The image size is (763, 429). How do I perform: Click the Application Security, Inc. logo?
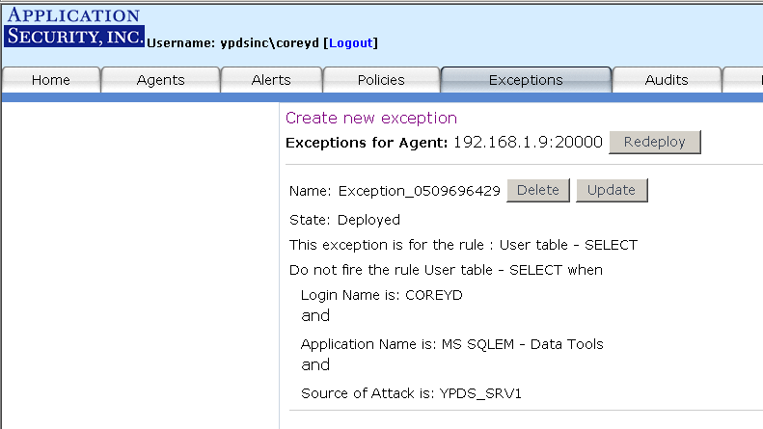73,27
